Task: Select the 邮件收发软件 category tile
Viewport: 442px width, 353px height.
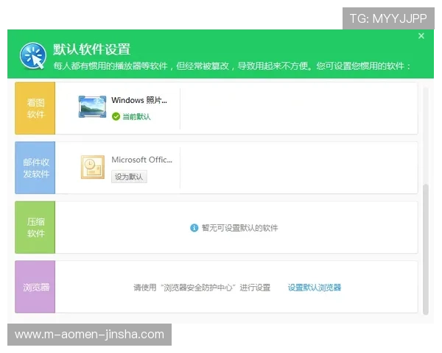Action: pos(35,168)
